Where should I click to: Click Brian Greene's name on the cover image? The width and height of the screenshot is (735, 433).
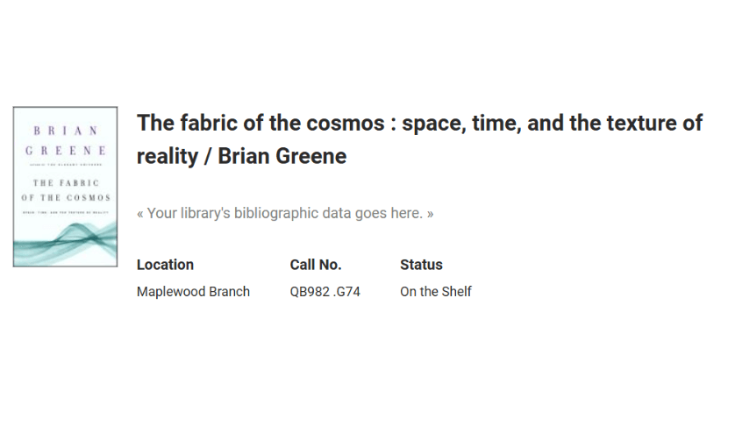pos(65,140)
